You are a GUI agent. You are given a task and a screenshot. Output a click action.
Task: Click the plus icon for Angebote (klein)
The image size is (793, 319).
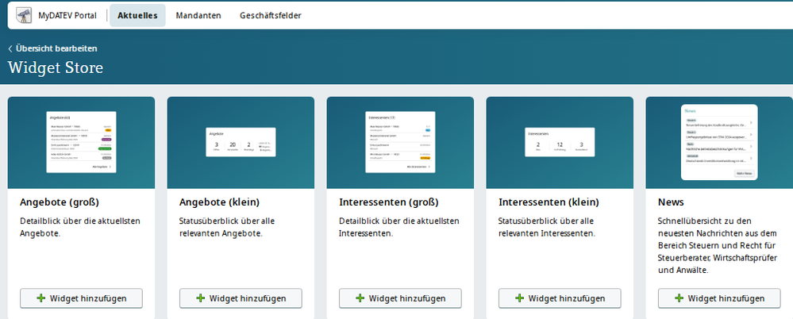coord(201,298)
